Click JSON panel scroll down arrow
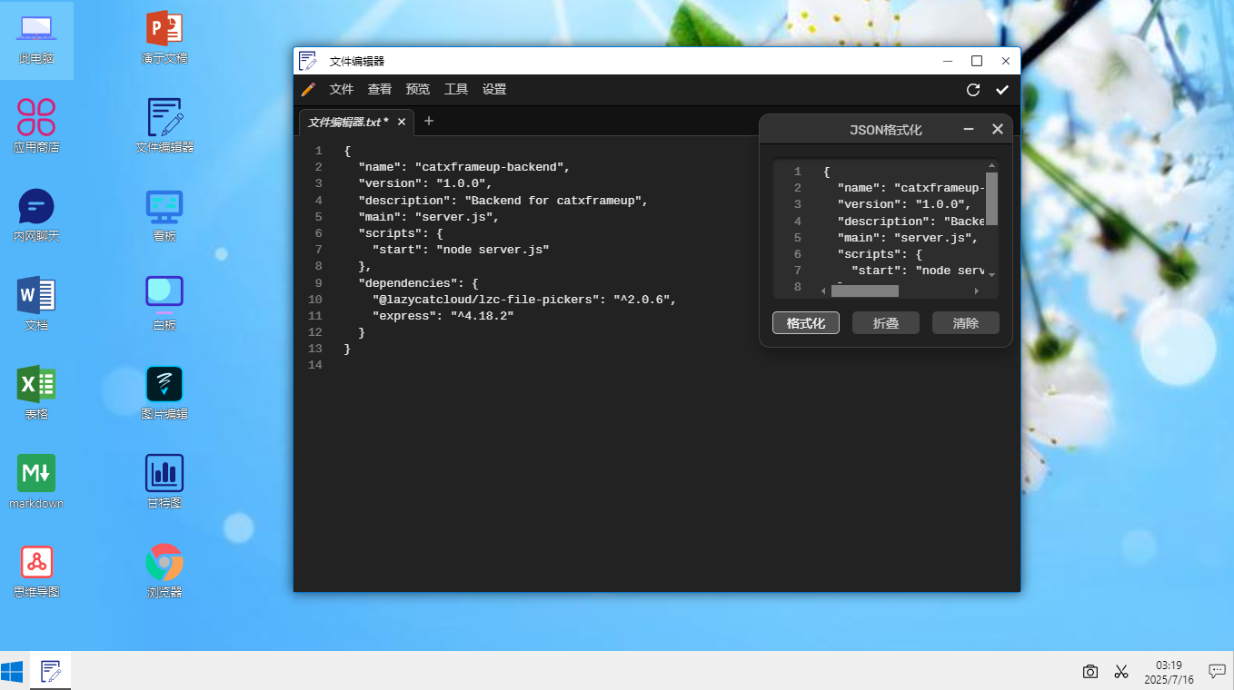The image size is (1234, 690). coord(992,274)
